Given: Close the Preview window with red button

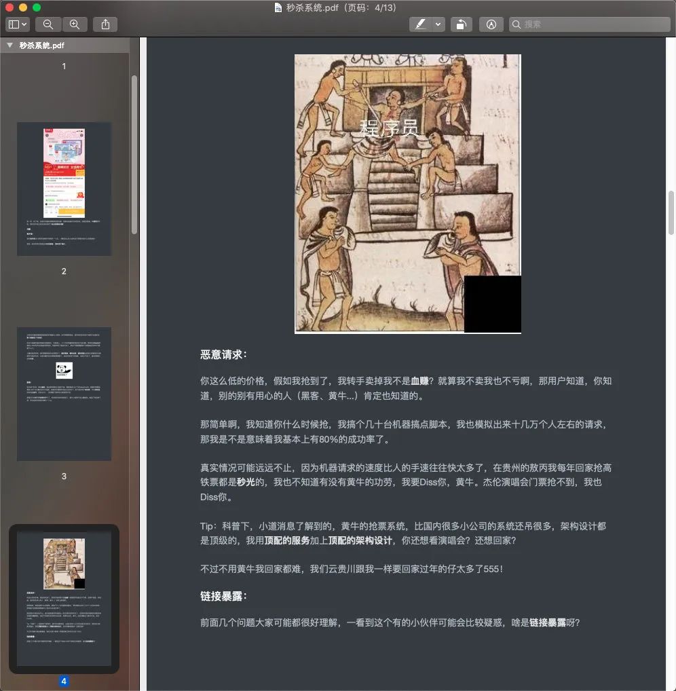Looking at the screenshot, I should point(10,7).
